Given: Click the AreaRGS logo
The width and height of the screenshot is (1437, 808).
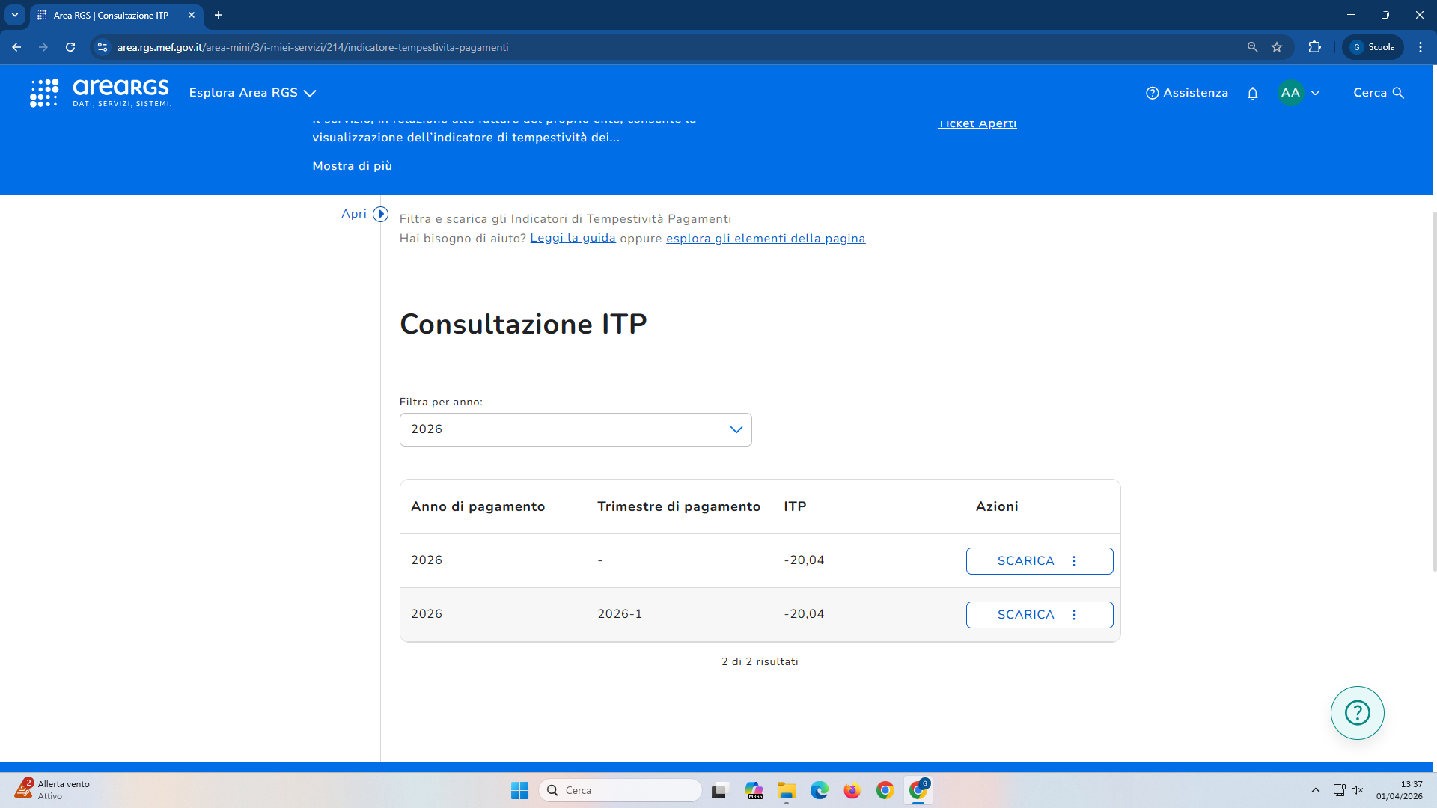Looking at the screenshot, I should point(101,93).
